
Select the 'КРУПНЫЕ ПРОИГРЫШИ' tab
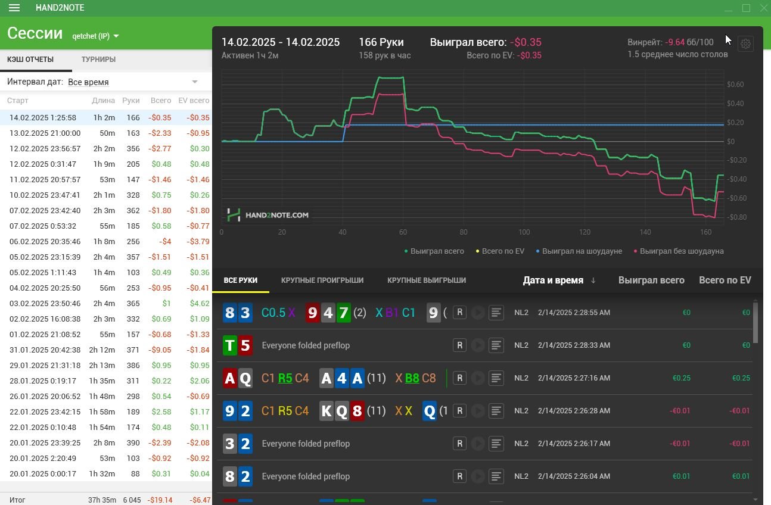click(322, 280)
